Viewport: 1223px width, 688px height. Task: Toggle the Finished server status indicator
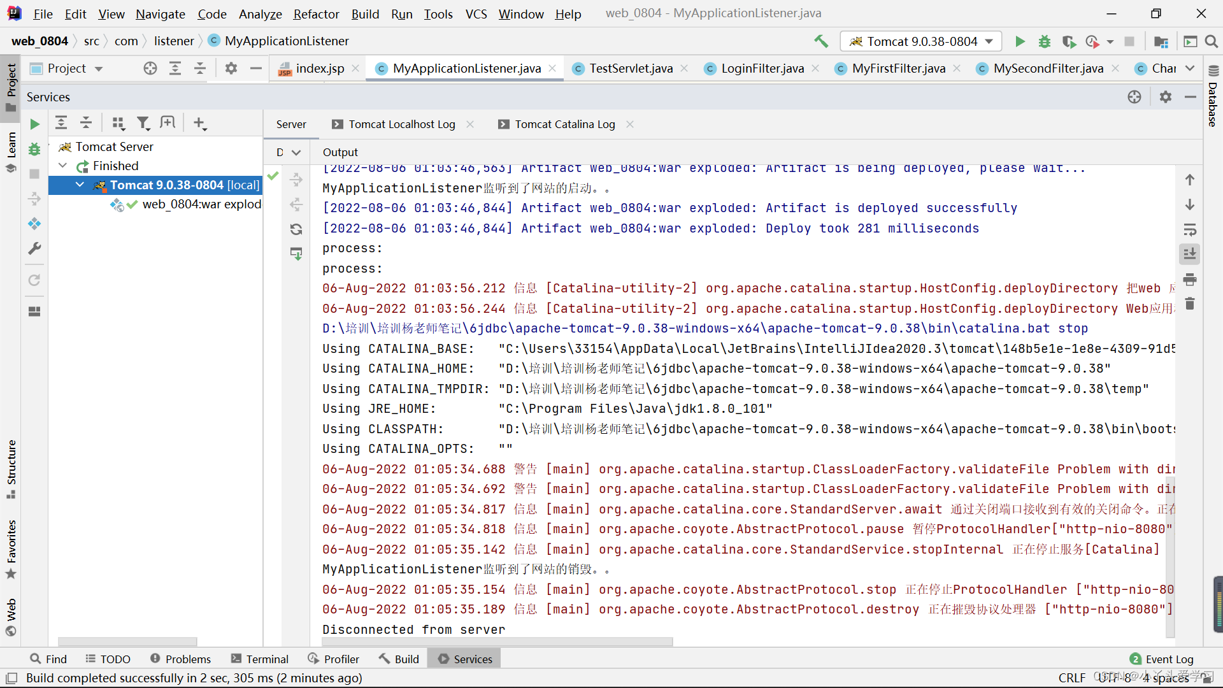(x=64, y=166)
